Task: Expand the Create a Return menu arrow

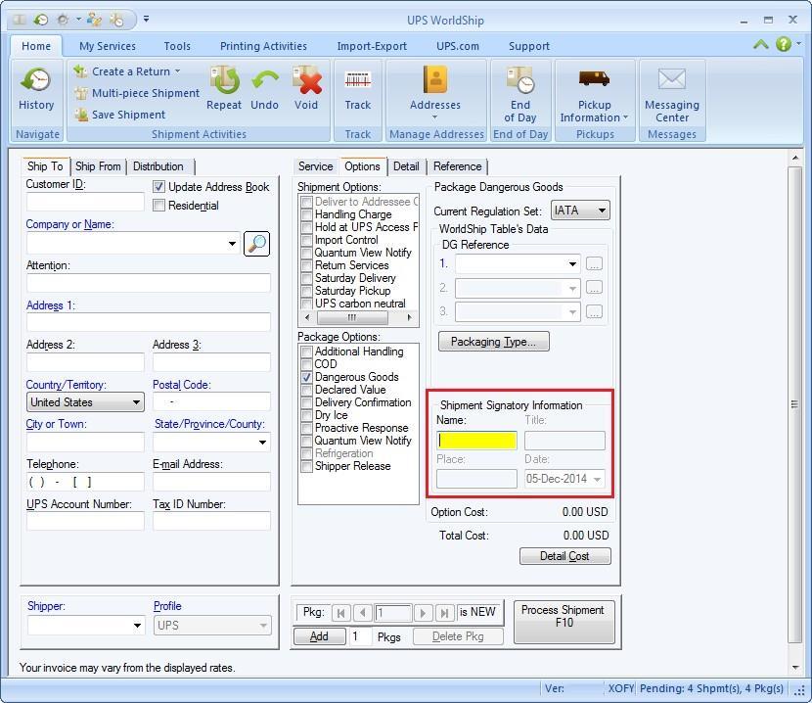Action: [178, 71]
